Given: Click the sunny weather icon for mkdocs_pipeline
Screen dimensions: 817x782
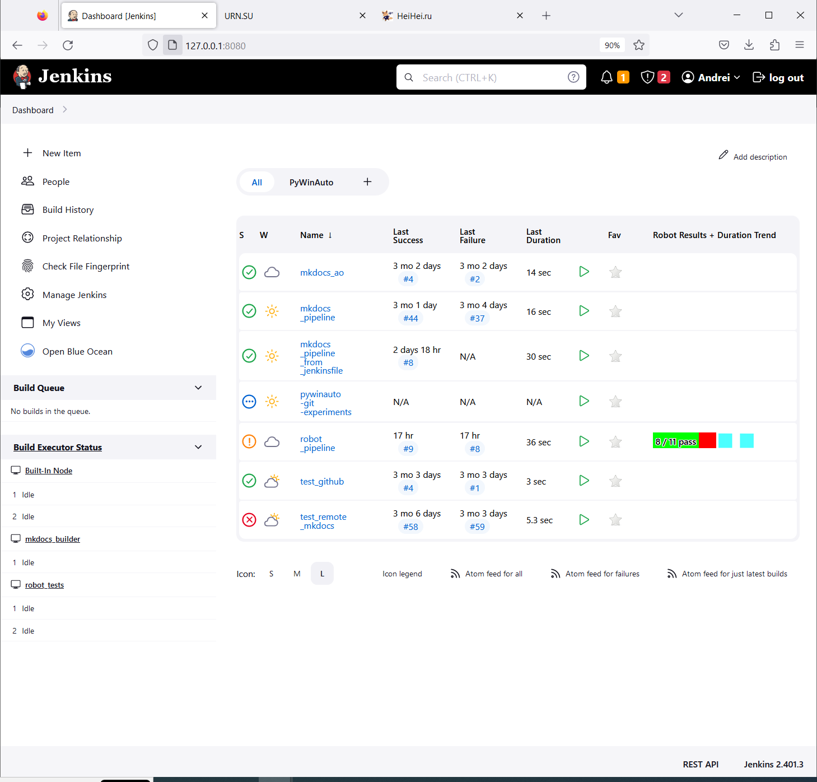Looking at the screenshot, I should click(x=272, y=311).
